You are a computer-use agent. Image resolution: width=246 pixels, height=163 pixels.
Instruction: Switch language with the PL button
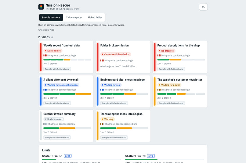coord(203,7)
